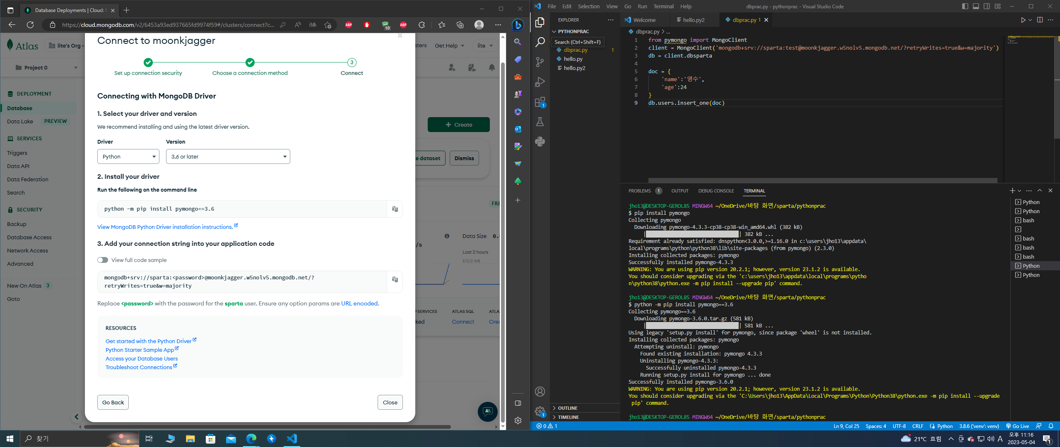Screen dimensions: 1060x447
Task: Open Network Access in Atlas sidebar
Action: click(x=27, y=250)
